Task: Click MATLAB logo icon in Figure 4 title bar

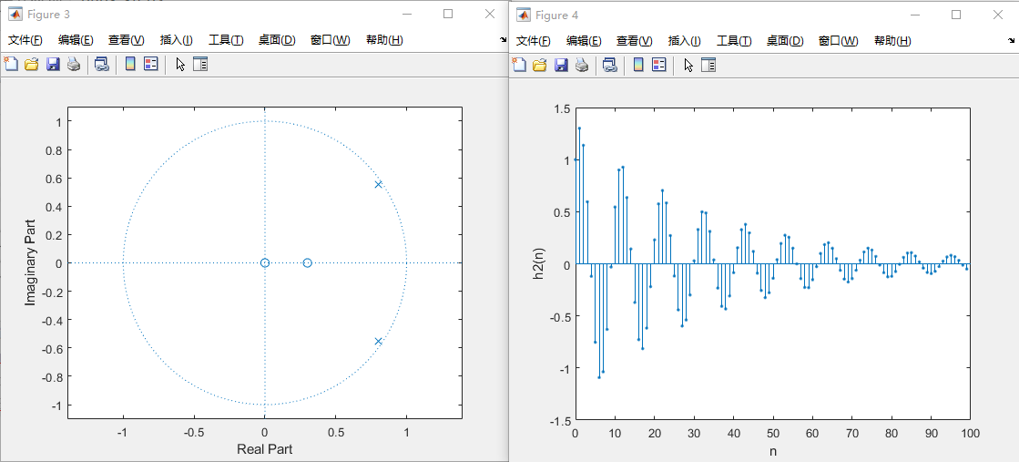Action: point(523,14)
